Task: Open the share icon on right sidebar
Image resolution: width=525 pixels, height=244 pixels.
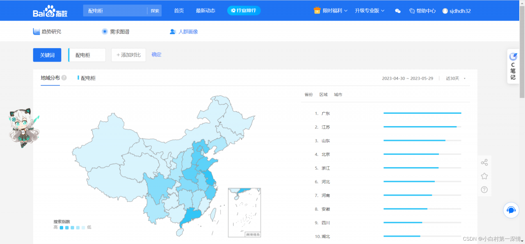Action: tap(484, 162)
